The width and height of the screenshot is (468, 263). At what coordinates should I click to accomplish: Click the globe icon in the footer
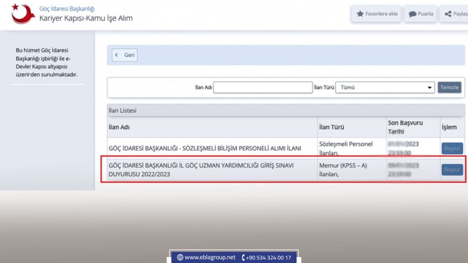180,258
